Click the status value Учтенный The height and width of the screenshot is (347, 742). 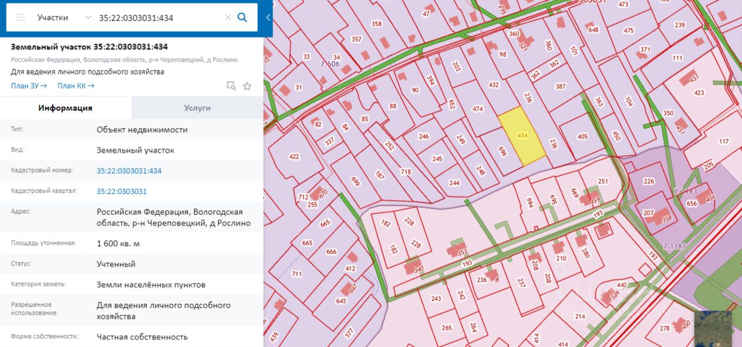click(x=116, y=264)
